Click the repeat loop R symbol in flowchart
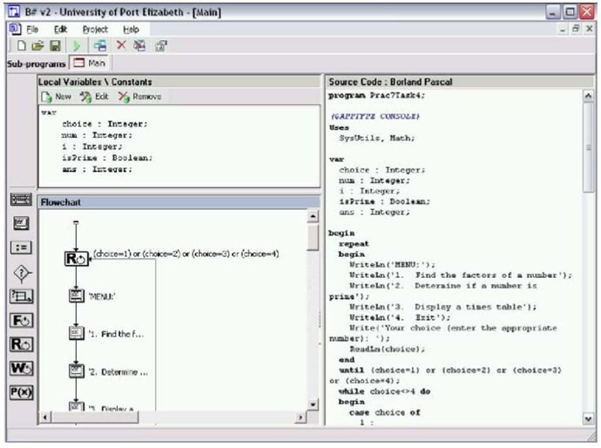 76,258
